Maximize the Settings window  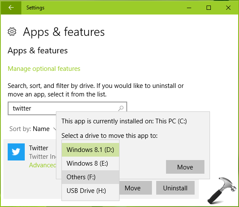tap(209, 8)
